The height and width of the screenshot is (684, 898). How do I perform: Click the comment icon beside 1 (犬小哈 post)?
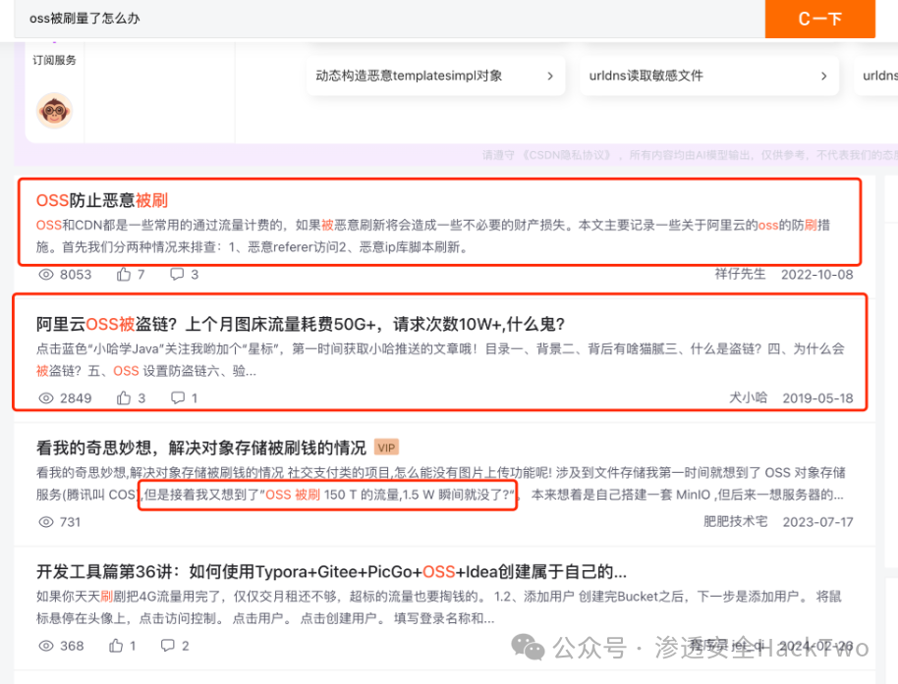178,398
